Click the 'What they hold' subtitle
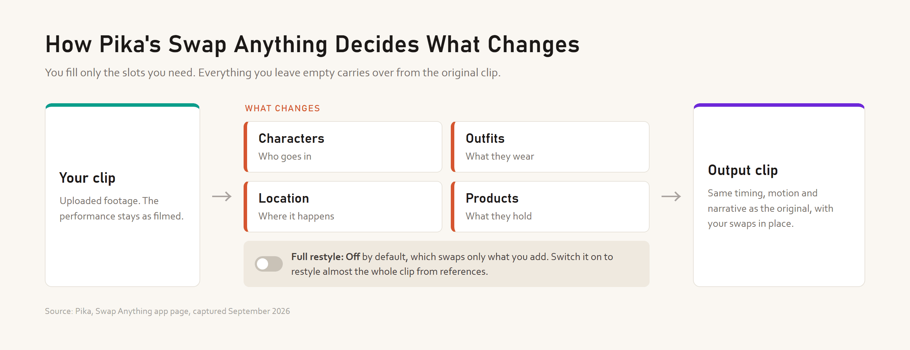The width and height of the screenshot is (910, 350). [x=498, y=216]
